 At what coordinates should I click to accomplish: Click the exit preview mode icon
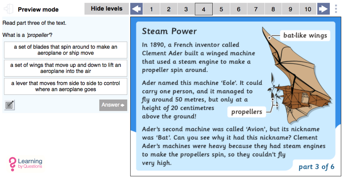point(9,9)
